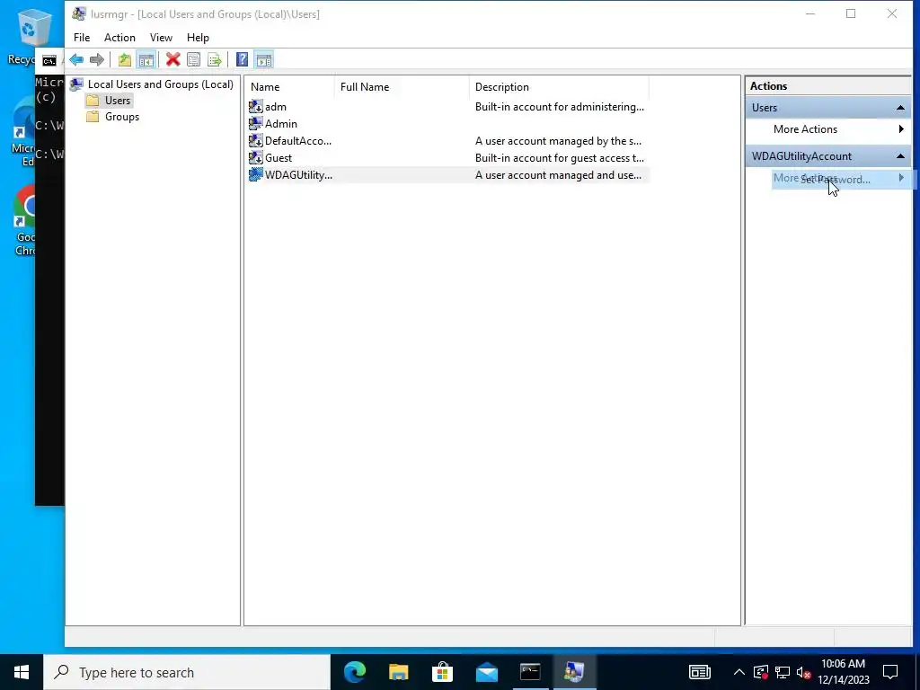Click description 'Built-in account for administering...'
This screenshot has width=920, height=690.
[560, 107]
